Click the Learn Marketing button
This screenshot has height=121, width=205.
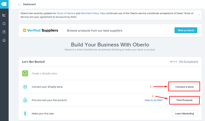184,113
